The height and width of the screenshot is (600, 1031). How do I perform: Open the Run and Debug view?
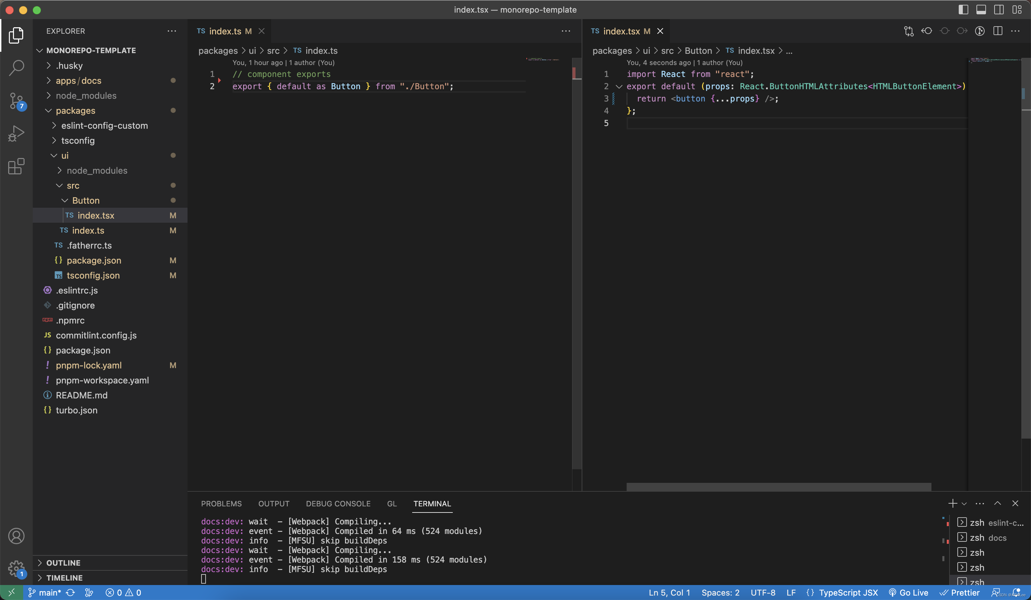coord(16,133)
